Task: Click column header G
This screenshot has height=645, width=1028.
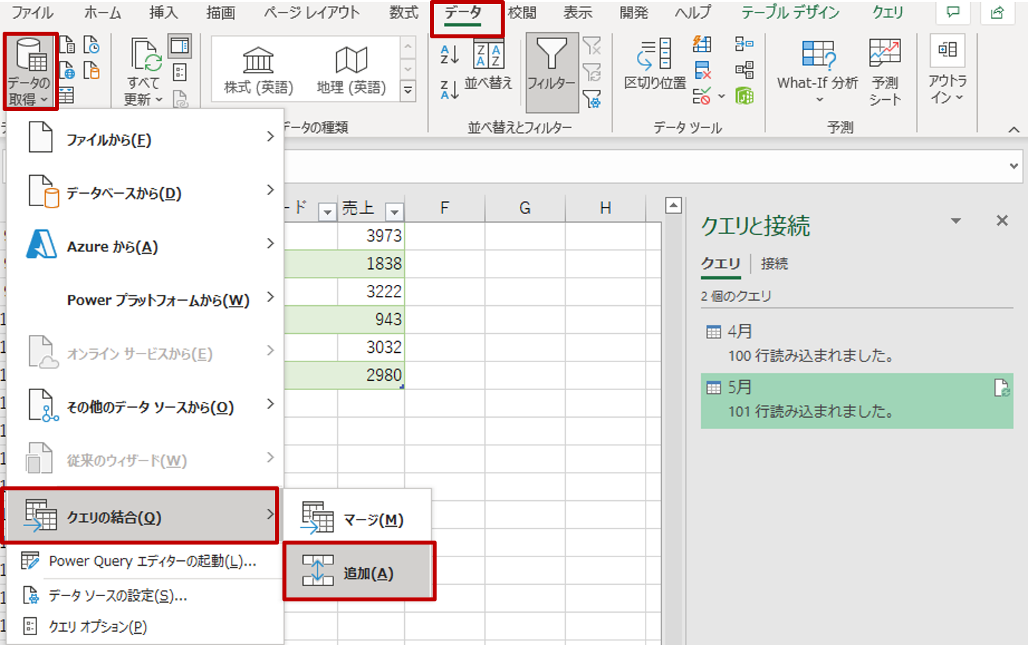Action: (x=525, y=208)
